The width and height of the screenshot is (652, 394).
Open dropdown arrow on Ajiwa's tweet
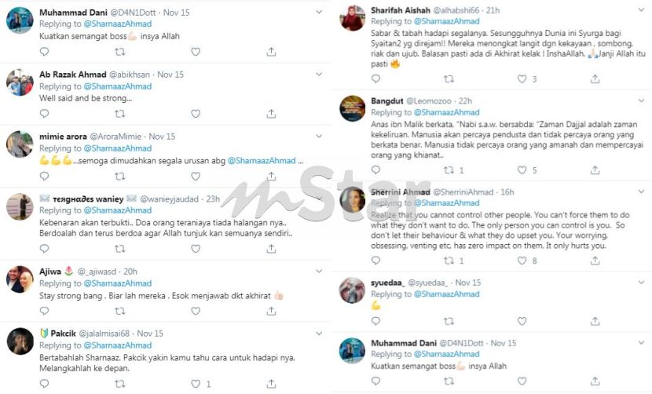319,271
